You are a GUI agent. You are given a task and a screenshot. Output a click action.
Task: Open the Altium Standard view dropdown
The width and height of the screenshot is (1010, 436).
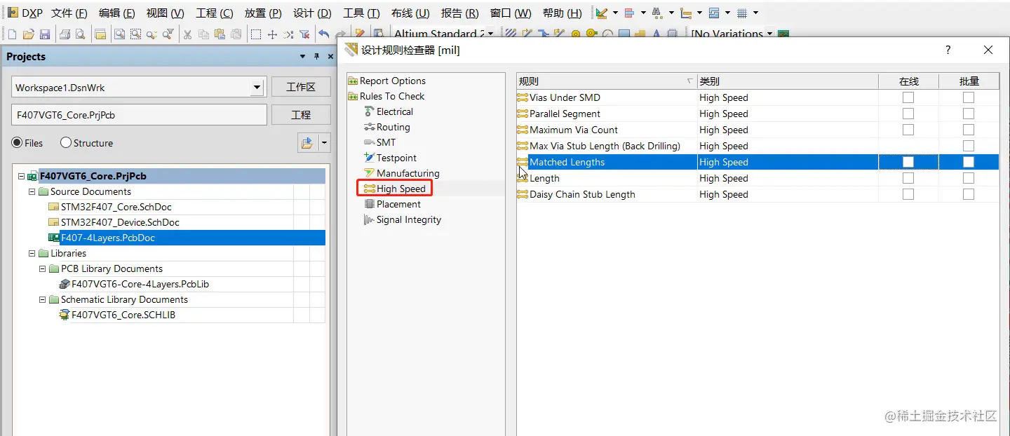[490, 34]
